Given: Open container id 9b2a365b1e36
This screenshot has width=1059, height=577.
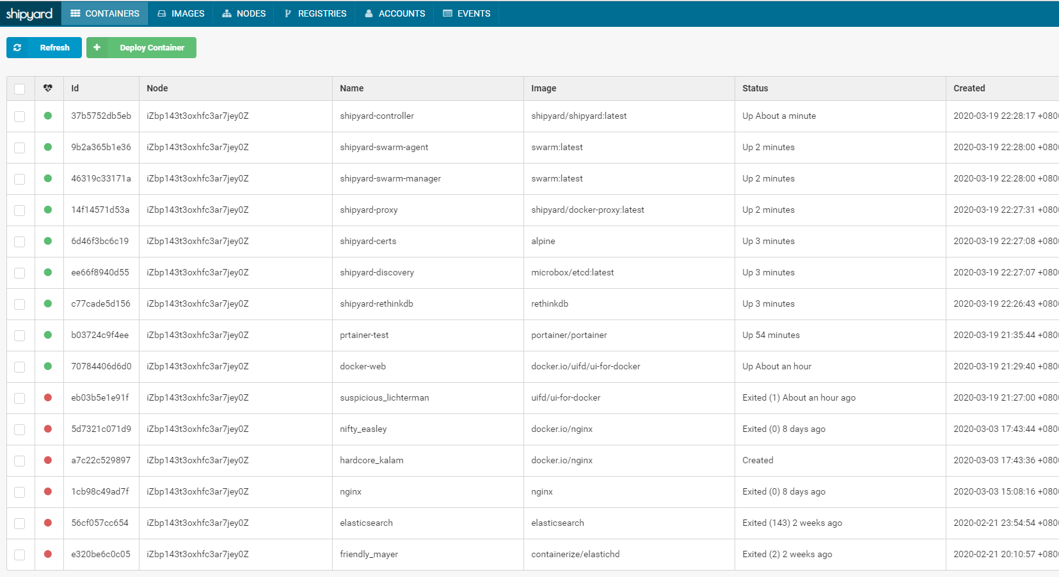Looking at the screenshot, I should [101, 147].
